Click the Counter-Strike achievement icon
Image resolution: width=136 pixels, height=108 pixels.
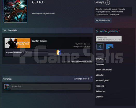point(59,52)
